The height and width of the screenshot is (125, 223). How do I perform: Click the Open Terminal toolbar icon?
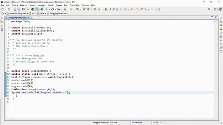23,9
